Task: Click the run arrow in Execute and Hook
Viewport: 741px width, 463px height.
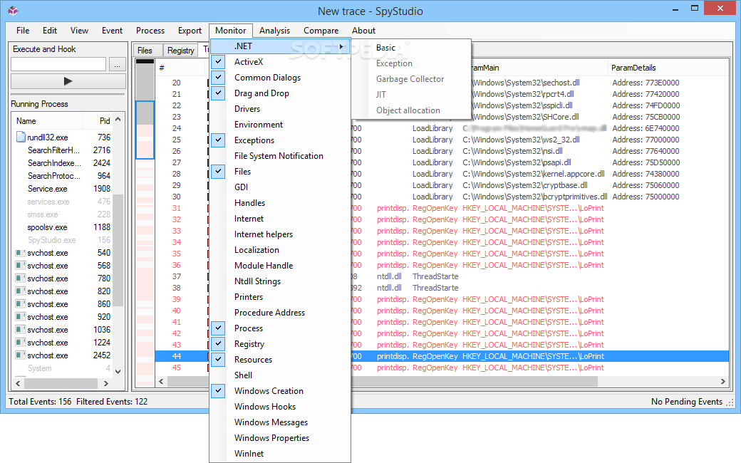Action: pyautogui.click(x=68, y=81)
